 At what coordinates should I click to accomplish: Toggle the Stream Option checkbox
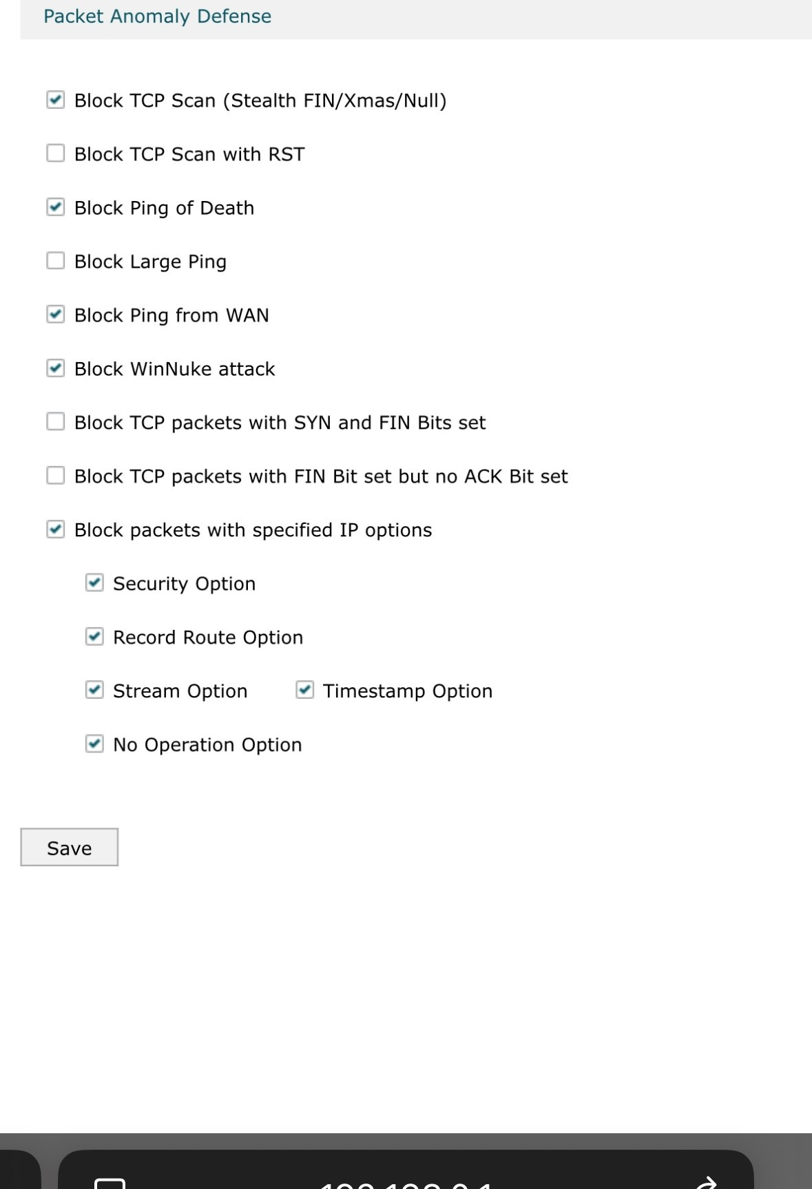(x=94, y=691)
